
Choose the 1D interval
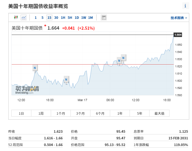[x=77, y=17]
